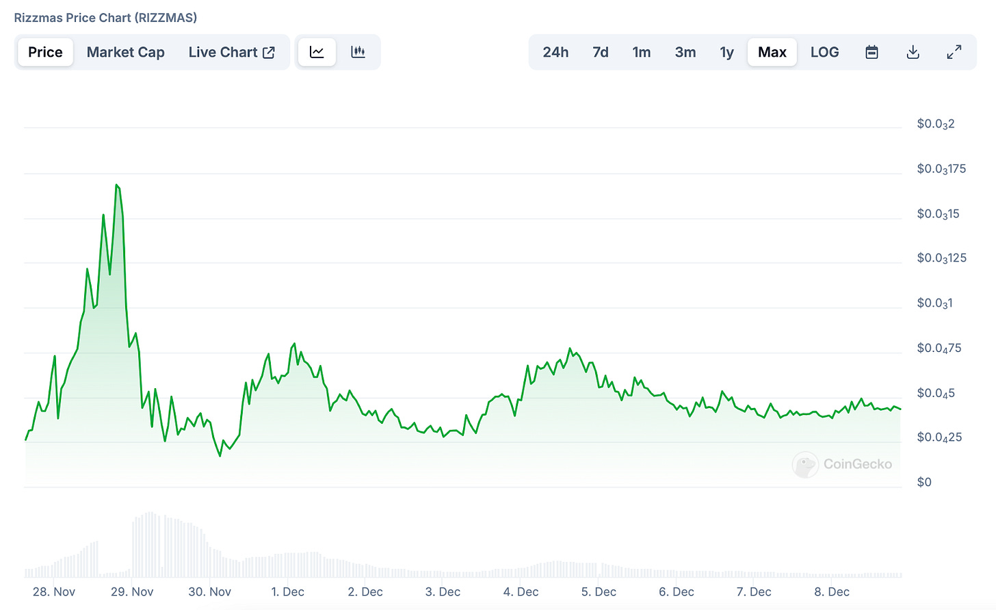
Task: Open the calendar date range picker
Action: pos(871,51)
